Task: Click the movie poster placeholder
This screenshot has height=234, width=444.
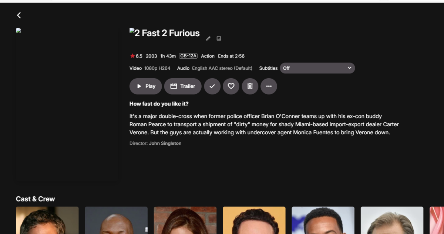Action: (x=67, y=105)
